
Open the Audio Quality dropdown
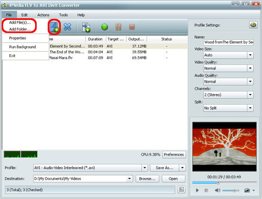pyautogui.click(x=250, y=82)
